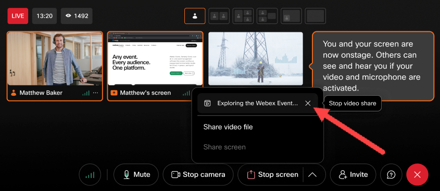
Task: Click the Matthew's screen name label
Action: pyautogui.click(x=145, y=93)
